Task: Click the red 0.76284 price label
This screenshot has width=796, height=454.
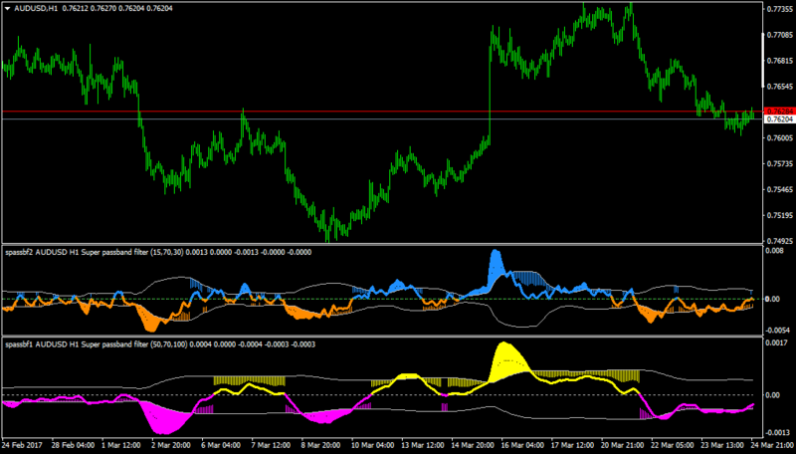Action: click(779, 112)
